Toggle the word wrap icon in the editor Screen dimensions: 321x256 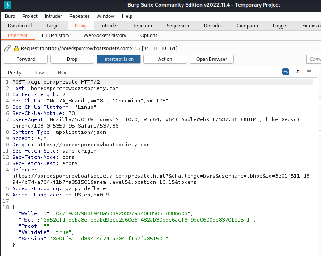(x=286, y=72)
